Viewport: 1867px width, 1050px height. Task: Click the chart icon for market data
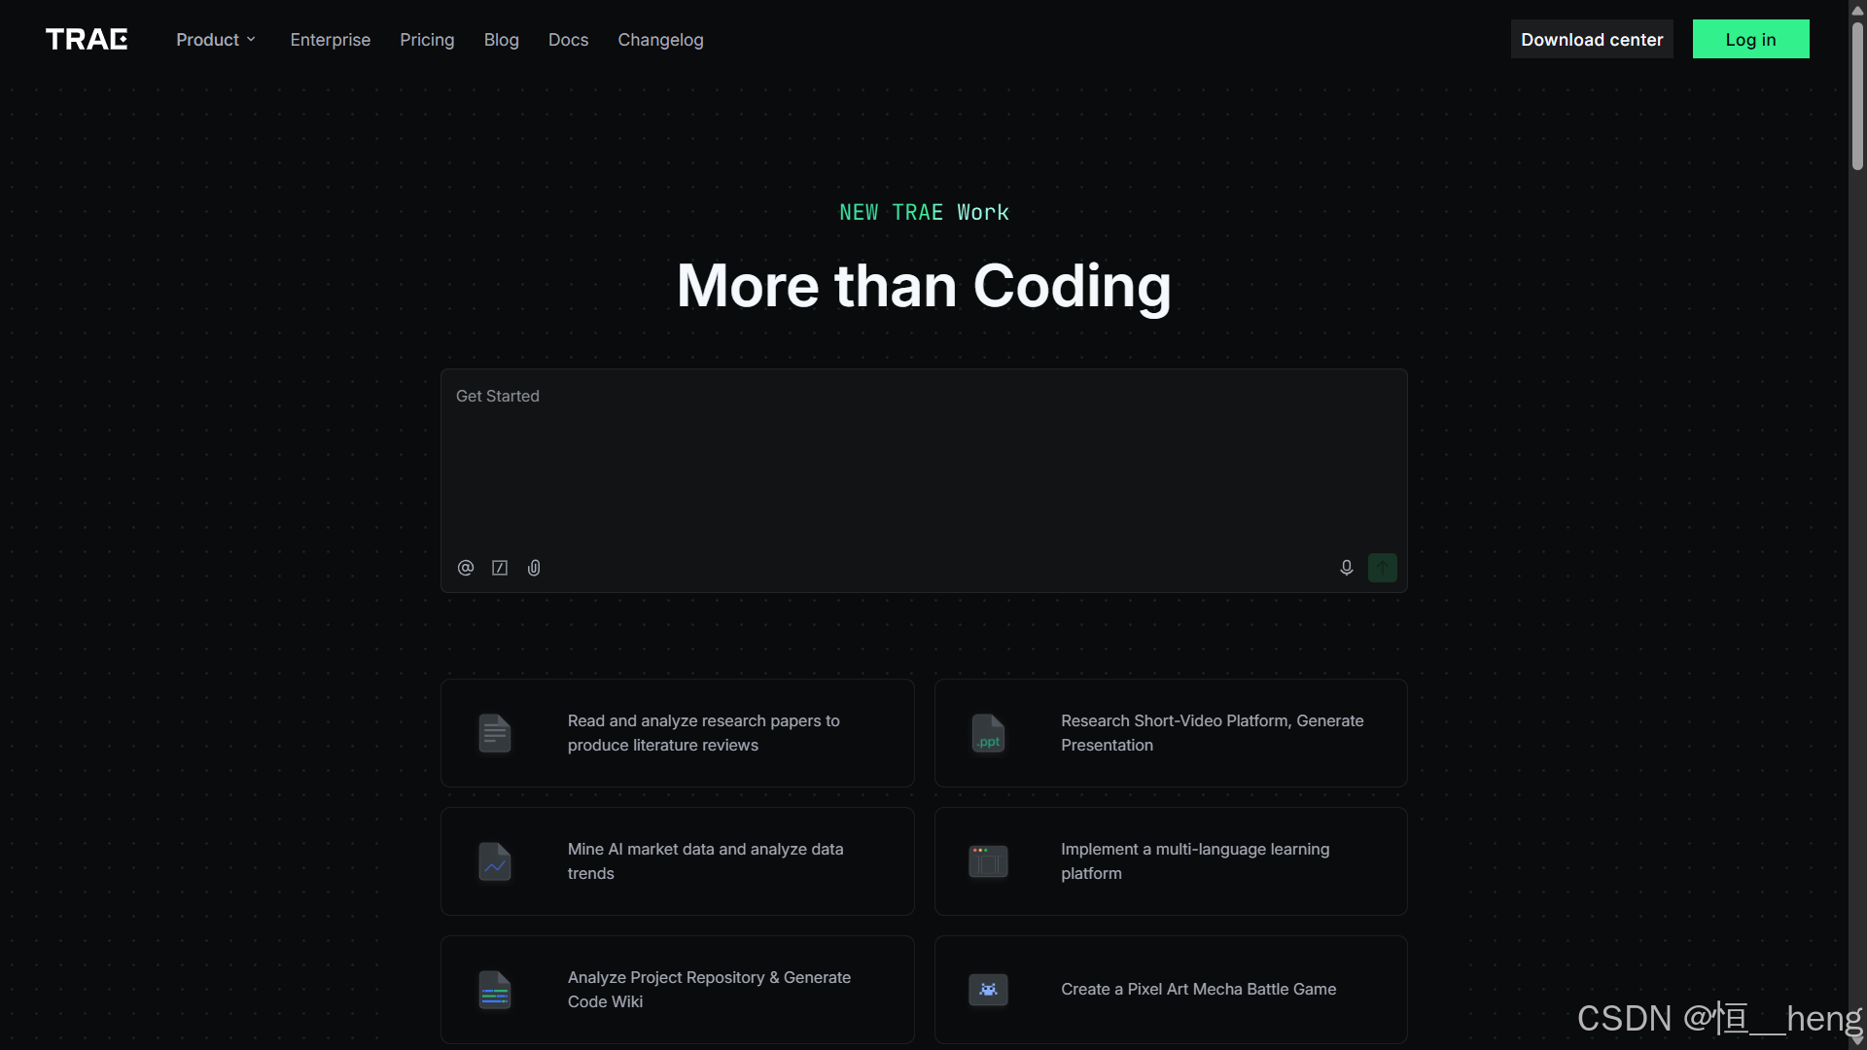(x=495, y=861)
